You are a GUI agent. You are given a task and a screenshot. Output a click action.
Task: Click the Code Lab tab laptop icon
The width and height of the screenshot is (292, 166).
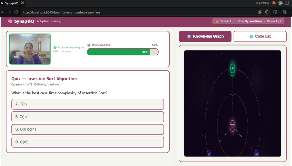[x=251, y=37]
